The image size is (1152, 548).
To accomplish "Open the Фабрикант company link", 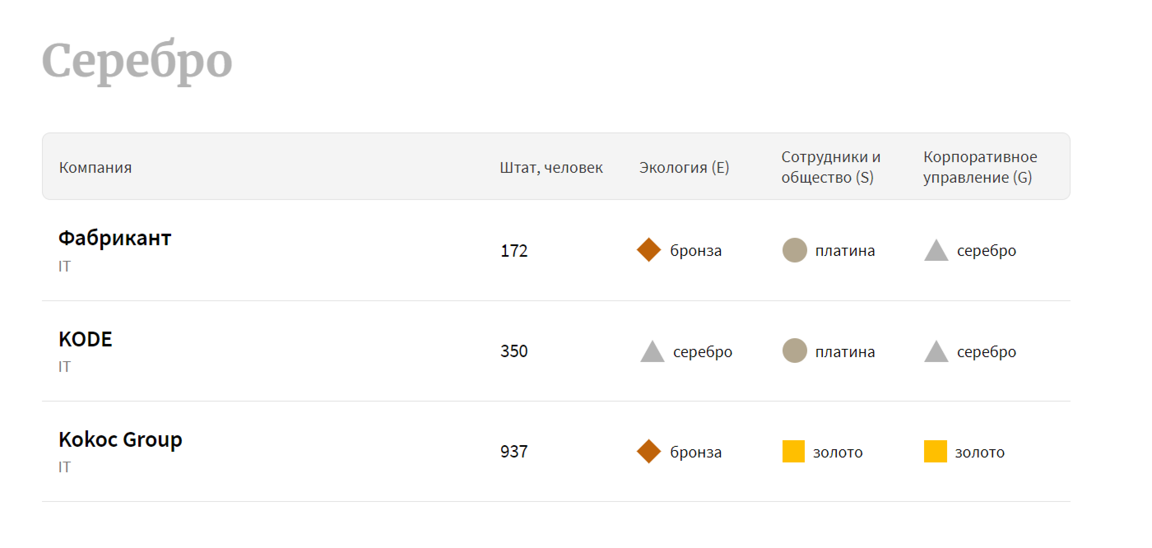I will (x=114, y=238).
